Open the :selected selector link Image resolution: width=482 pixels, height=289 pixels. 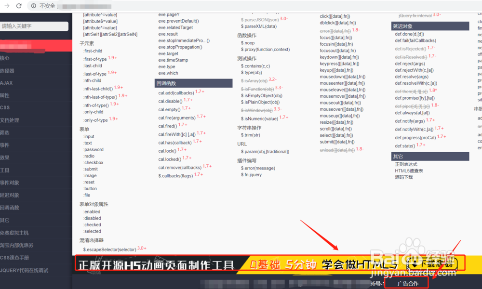point(92,231)
